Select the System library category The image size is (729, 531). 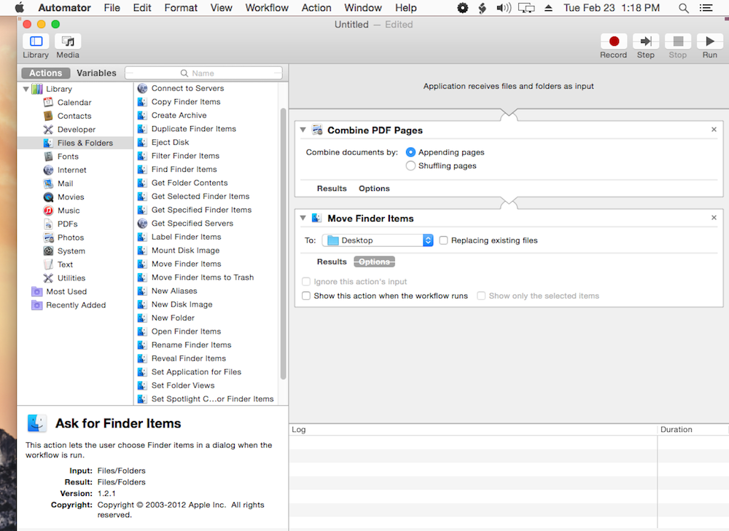71,251
